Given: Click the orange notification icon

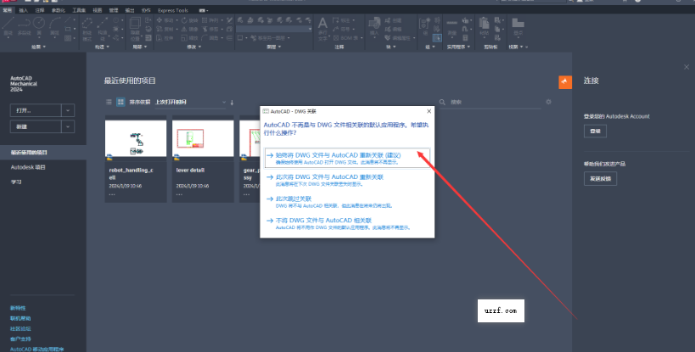Looking at the screenshot, I should tap(564, 81).
